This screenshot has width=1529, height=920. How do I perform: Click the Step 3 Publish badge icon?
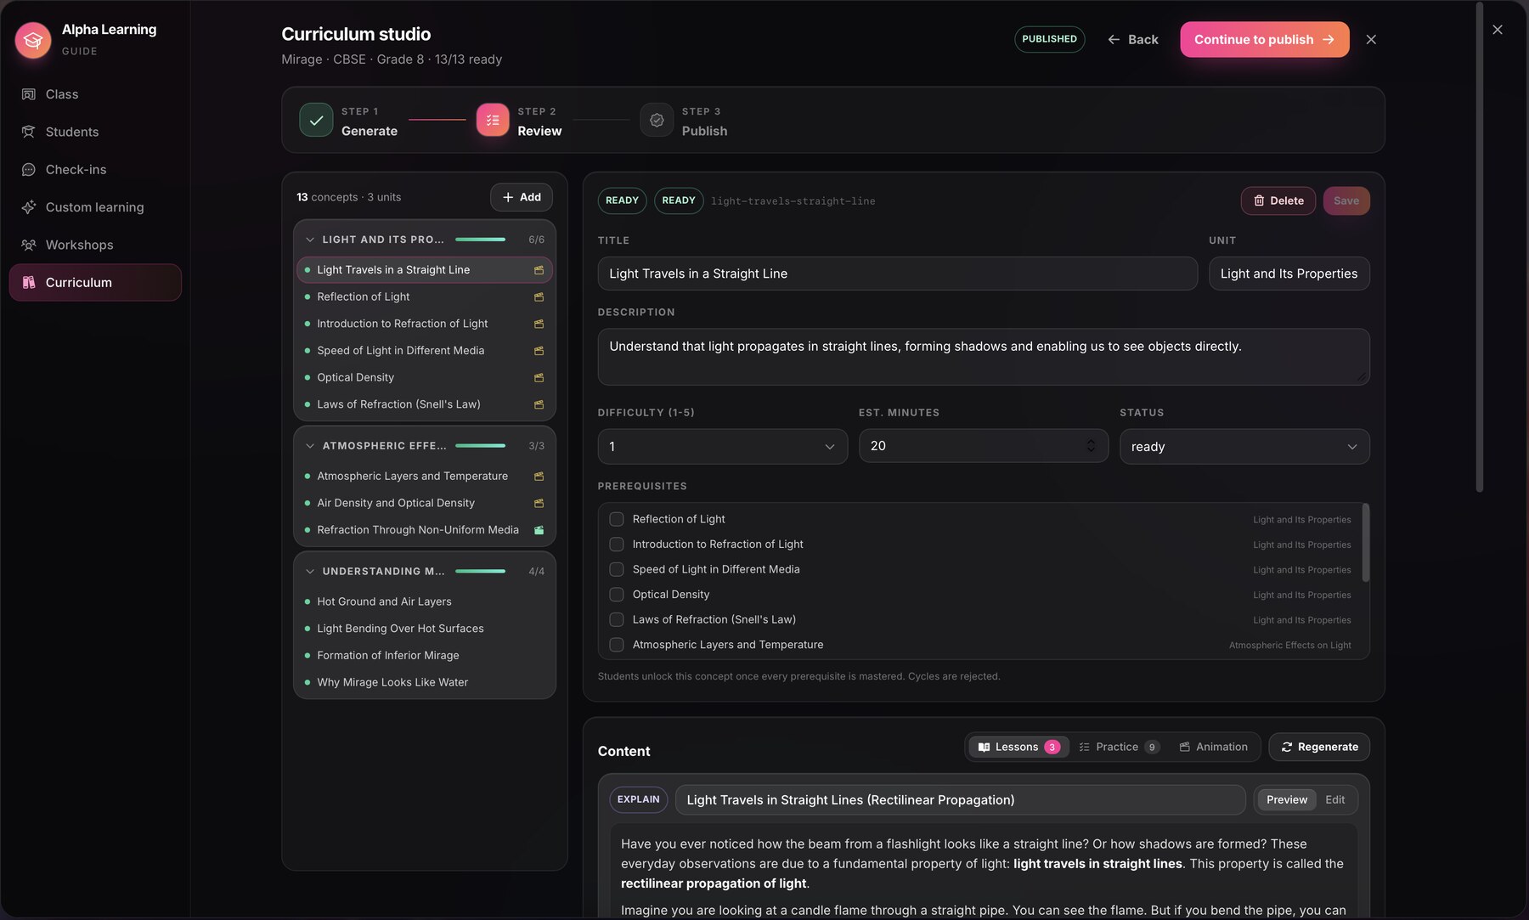click(x=657, y=120)
